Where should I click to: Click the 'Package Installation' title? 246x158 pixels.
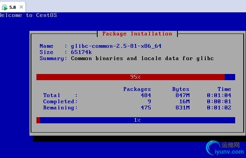coord(137,34)
